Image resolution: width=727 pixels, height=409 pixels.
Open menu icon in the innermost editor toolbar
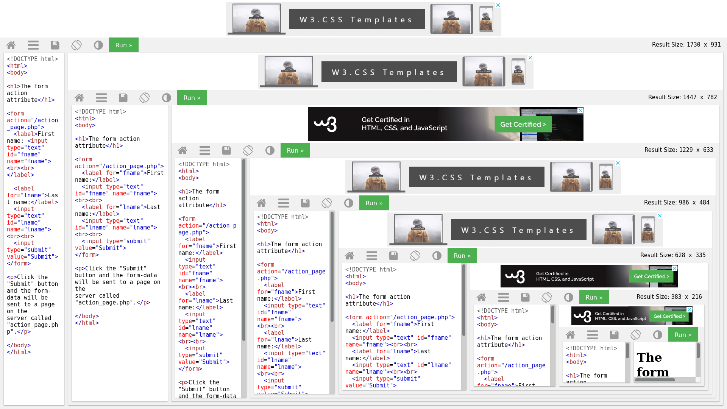coord(593,335)
